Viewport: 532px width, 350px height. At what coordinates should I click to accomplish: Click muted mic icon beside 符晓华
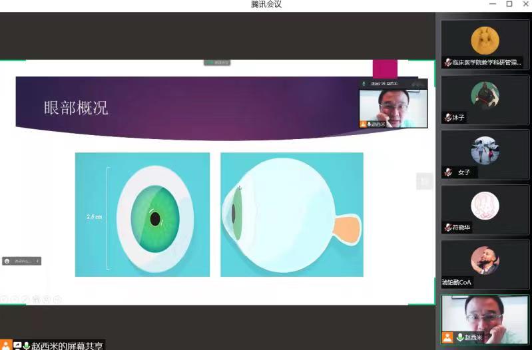click(448, 228)
